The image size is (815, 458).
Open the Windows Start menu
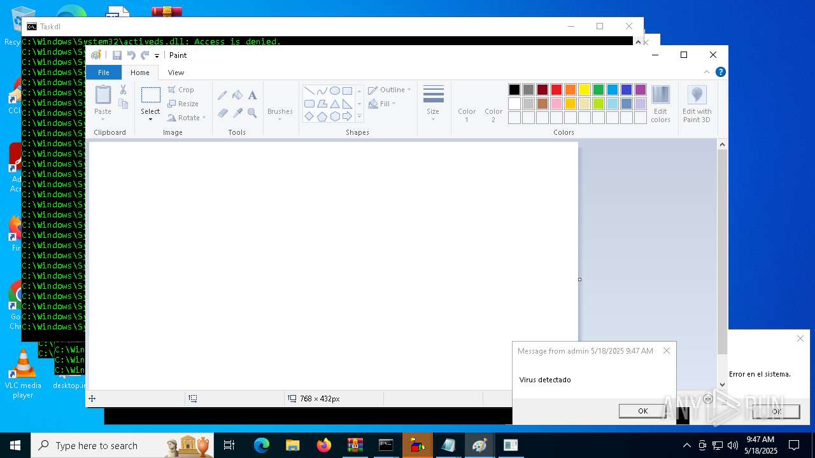point(15,445)
